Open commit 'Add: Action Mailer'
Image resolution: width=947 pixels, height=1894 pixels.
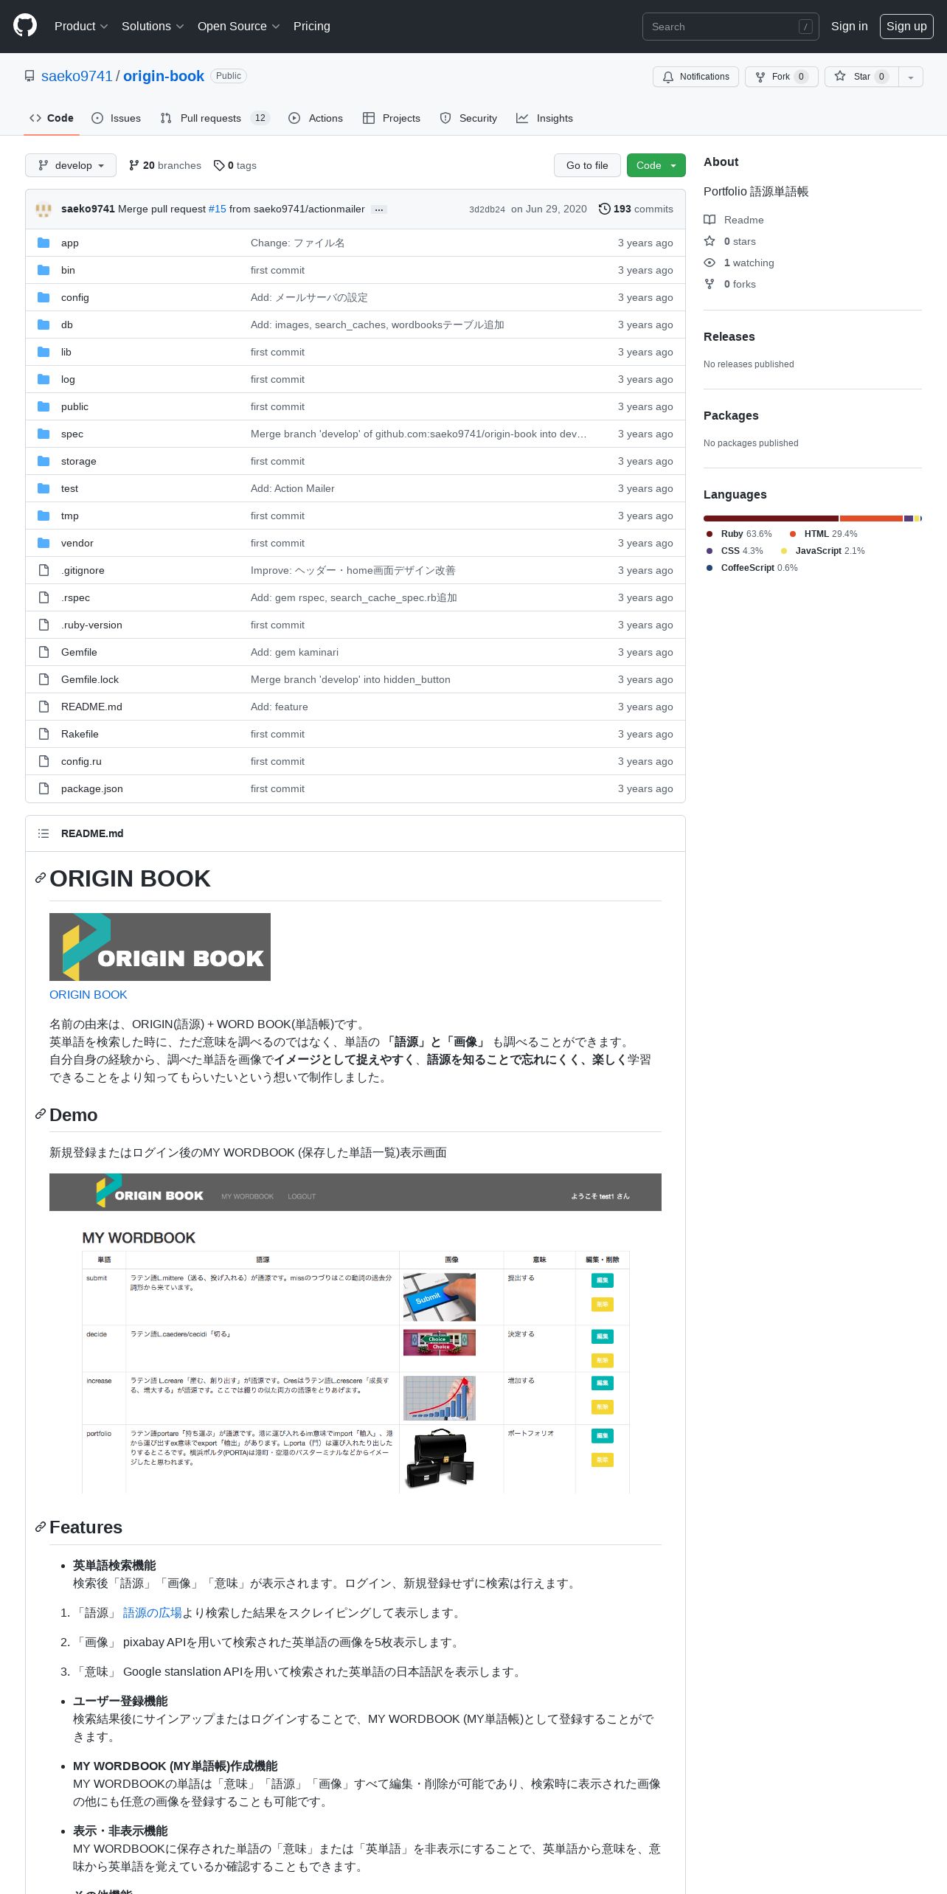pyautogui.click(x=293, y=488)
